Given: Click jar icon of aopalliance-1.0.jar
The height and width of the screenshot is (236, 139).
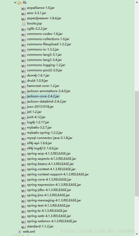Looking at the screenshot, I should pyautogui.click(x=24, y=8).
